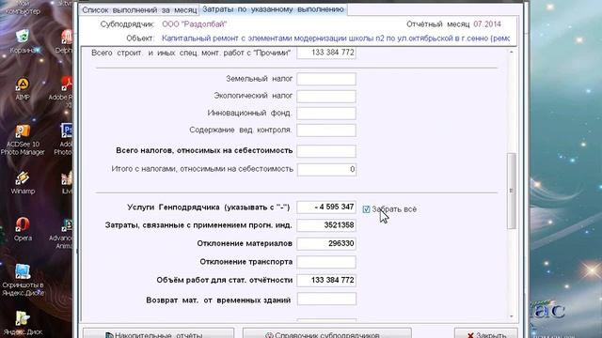Switch to the Список выполнений за месяц tab
The width and height of the screenshot is (602, 338).
(x=139, y=10)
